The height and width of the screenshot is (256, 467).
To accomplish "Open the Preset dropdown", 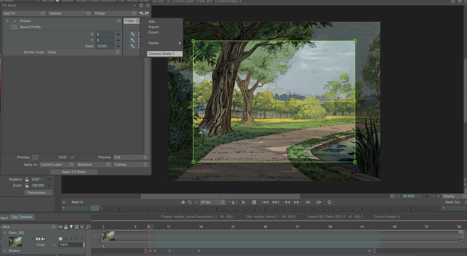I will coord(115,13).
